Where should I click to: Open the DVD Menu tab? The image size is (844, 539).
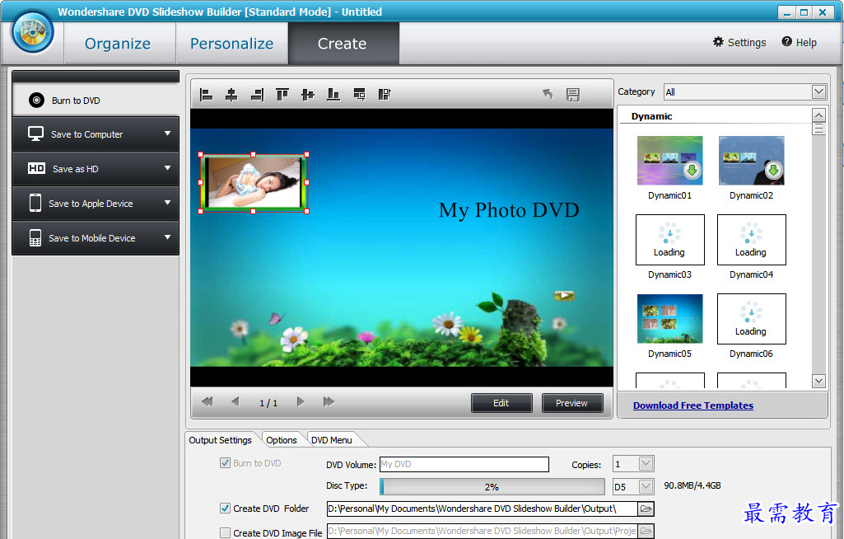click(x=331, y=440)
